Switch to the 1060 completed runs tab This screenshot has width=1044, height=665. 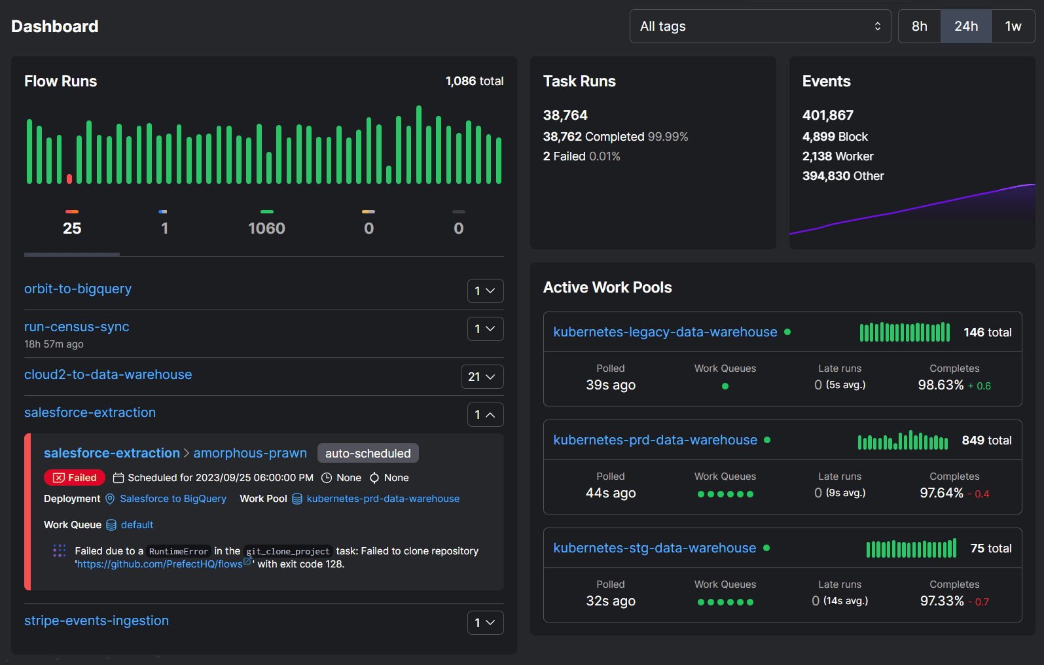(x=266, y=228)
